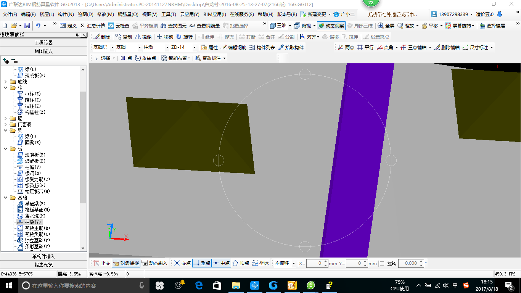Image resolution: width=521 pixels, height=293 pixels.
Task: Click the X offset input field
Action: [x=317, y=263]
